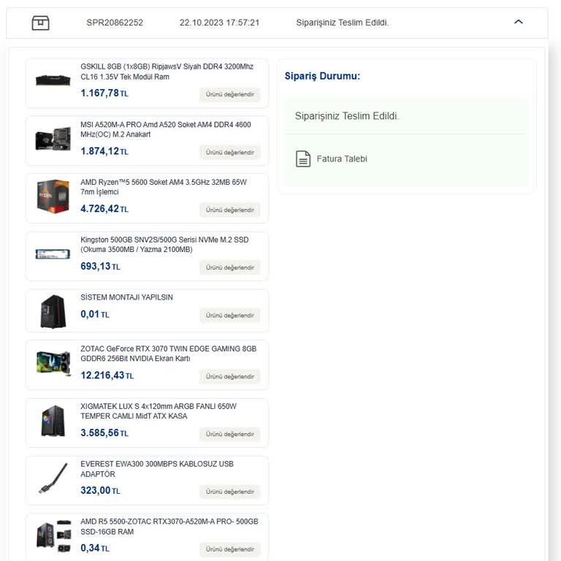The image size is (561, 561).
Task: Select order number SPR20862252 text
Action: (115, 23)
